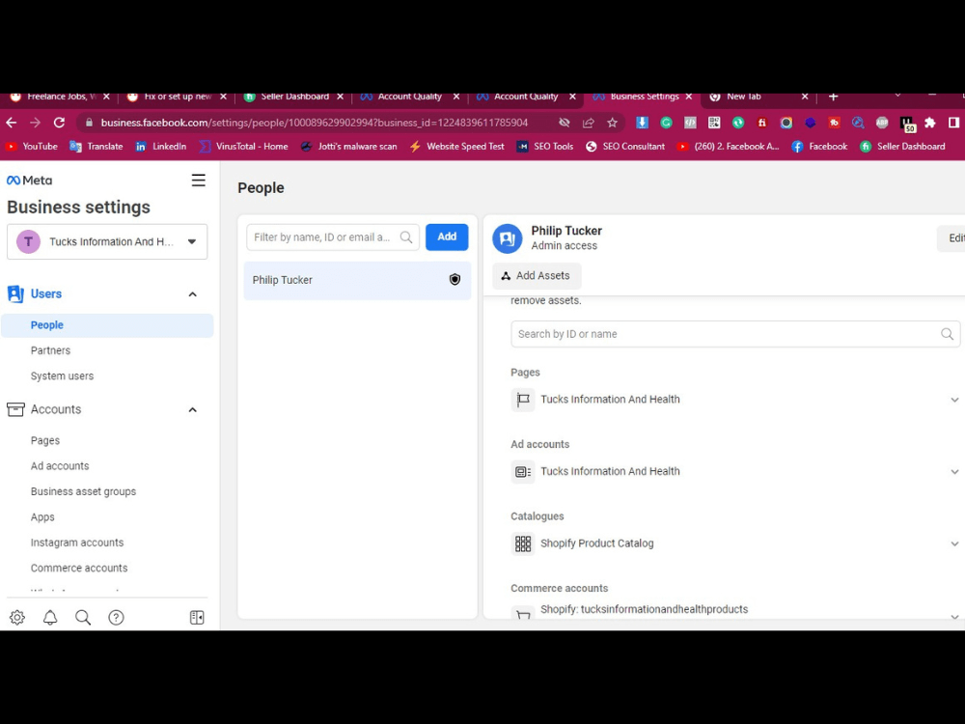Open the help question mark icon
This screenshot has height=724, width=965.
pos(117,618)
